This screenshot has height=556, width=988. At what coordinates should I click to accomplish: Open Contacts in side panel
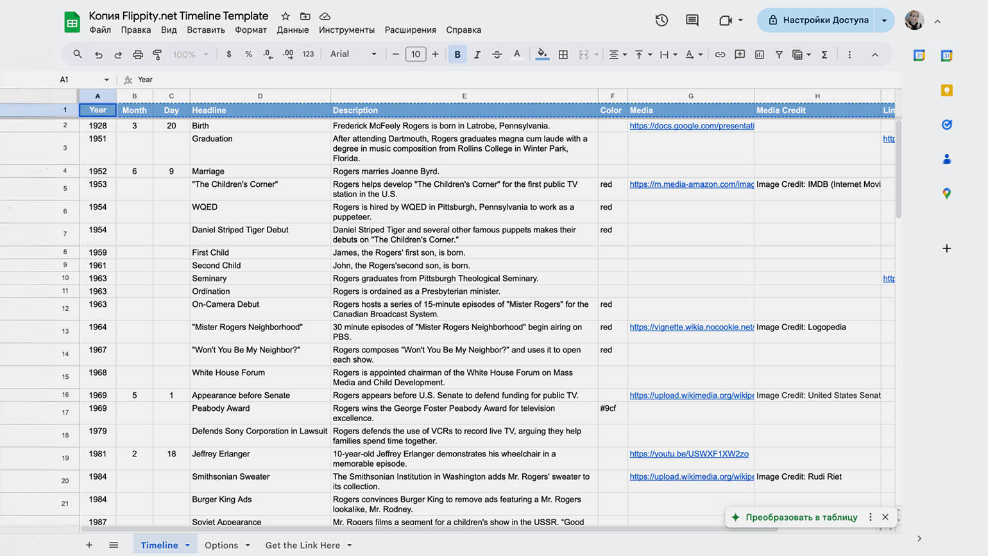point(947,159)
